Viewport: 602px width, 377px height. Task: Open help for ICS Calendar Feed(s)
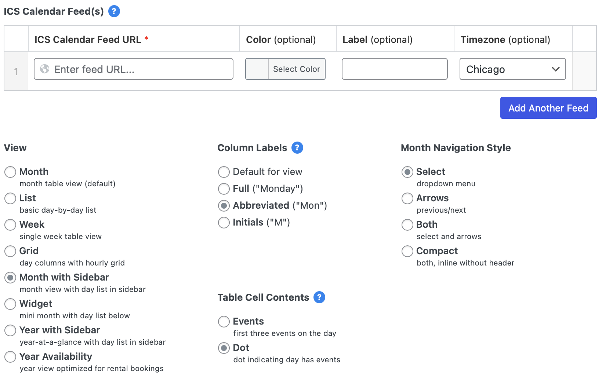[114, 11]
